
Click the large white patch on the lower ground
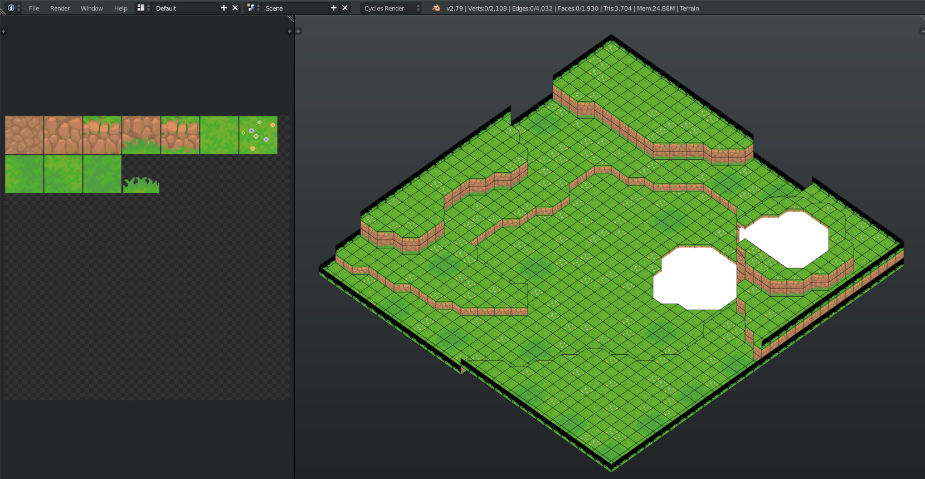click(695, 278)
